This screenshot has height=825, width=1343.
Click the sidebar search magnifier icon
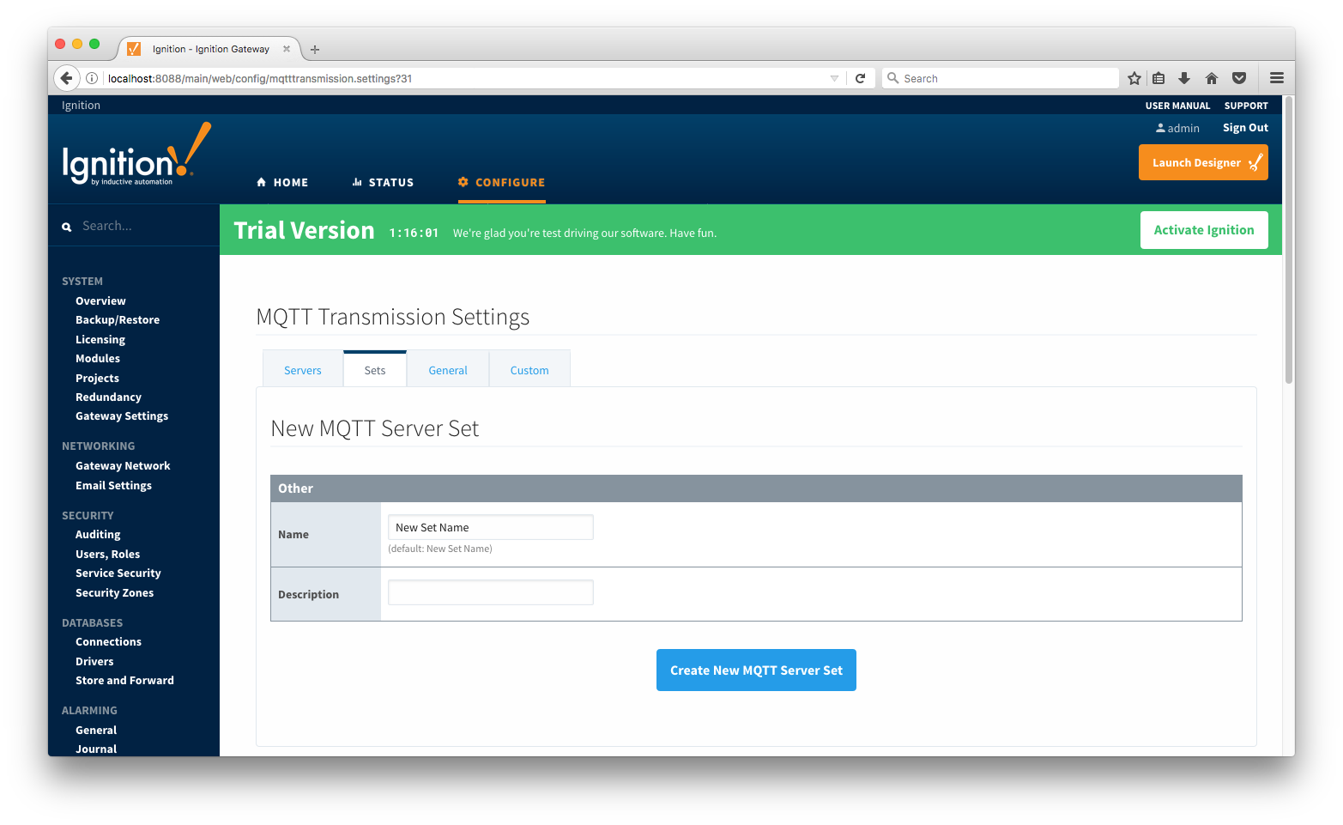66,227
